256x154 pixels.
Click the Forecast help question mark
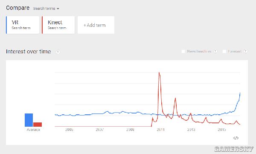coord(245,51)
